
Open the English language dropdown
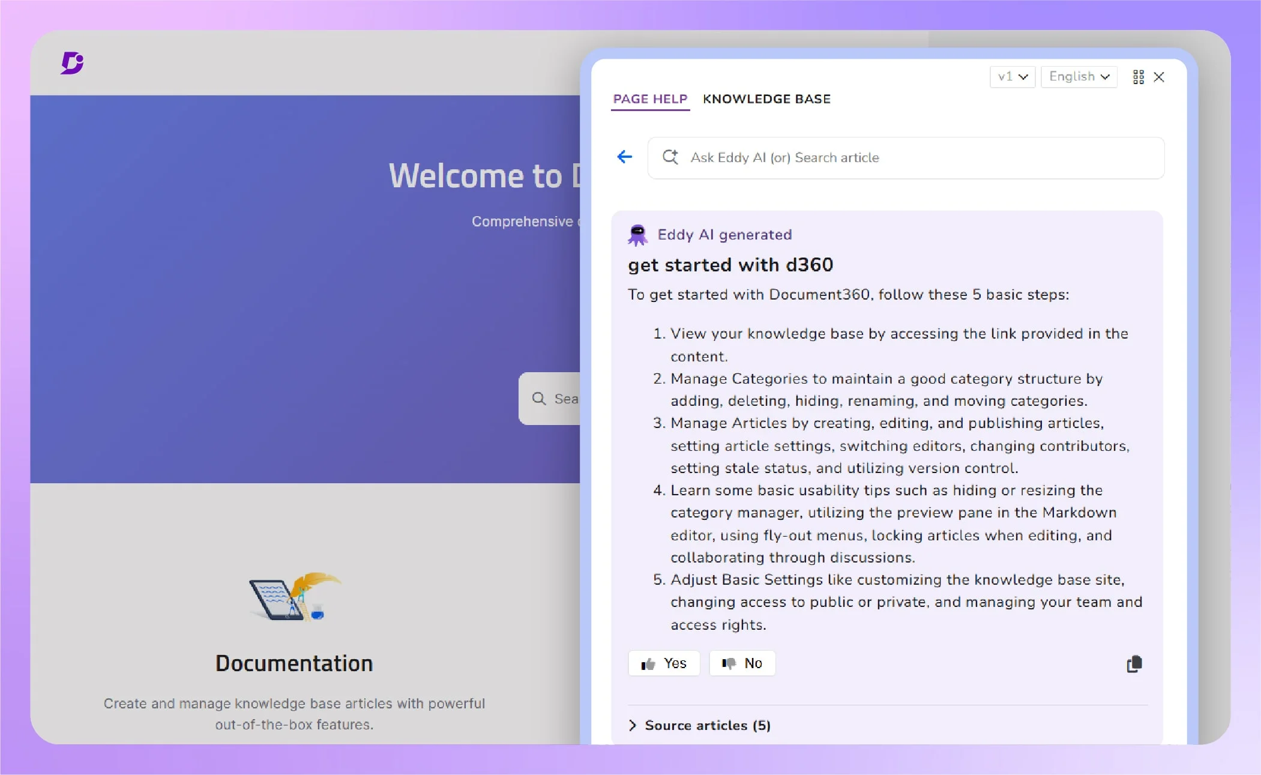1079,77
